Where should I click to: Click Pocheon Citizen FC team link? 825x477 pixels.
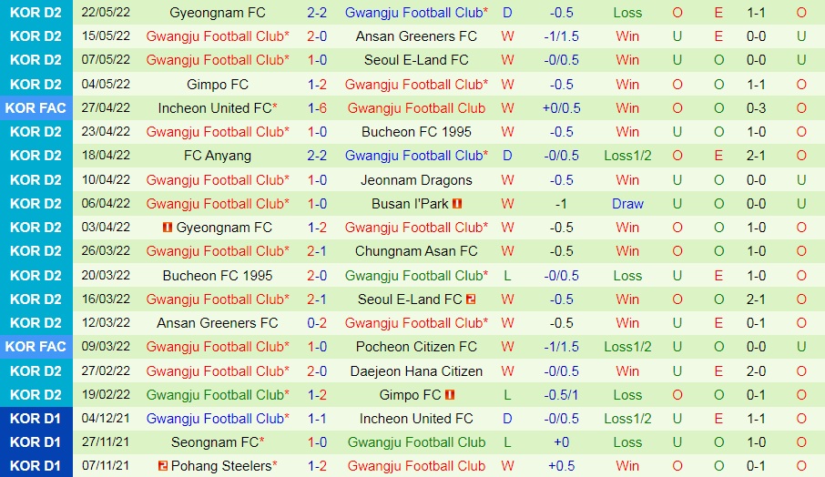click(x=415, y=347)
